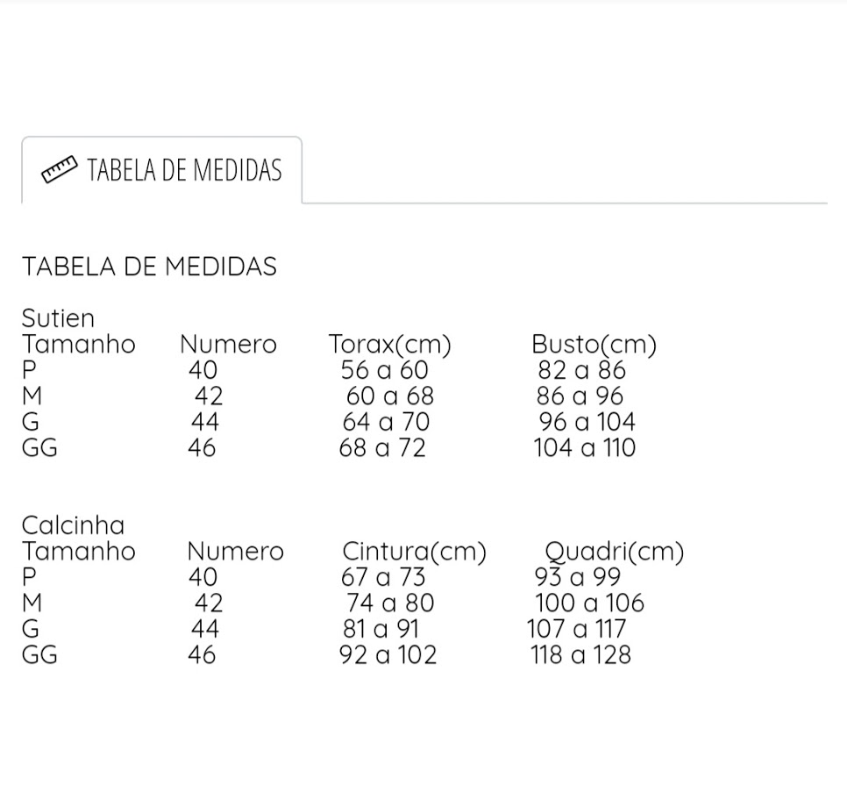Click the 92 a 102 cintura value
847x792 pixels.
click(x=388, y=655)
